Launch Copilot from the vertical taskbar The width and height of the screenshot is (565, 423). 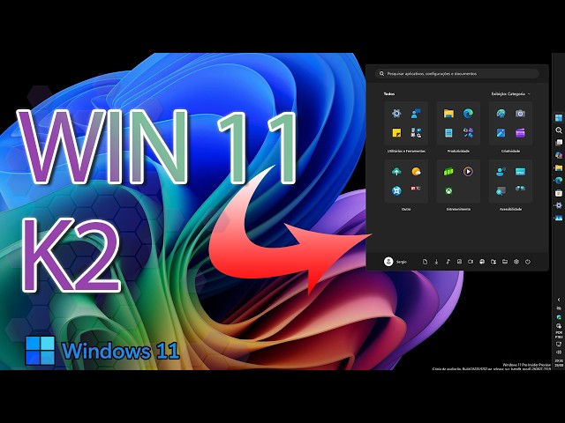[559, 155]
